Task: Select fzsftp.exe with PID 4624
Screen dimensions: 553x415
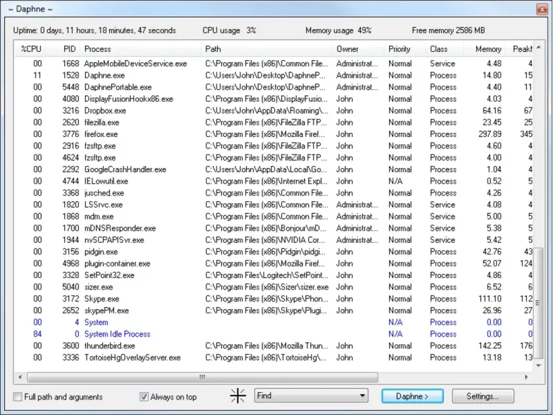Action: pos(273,158)
